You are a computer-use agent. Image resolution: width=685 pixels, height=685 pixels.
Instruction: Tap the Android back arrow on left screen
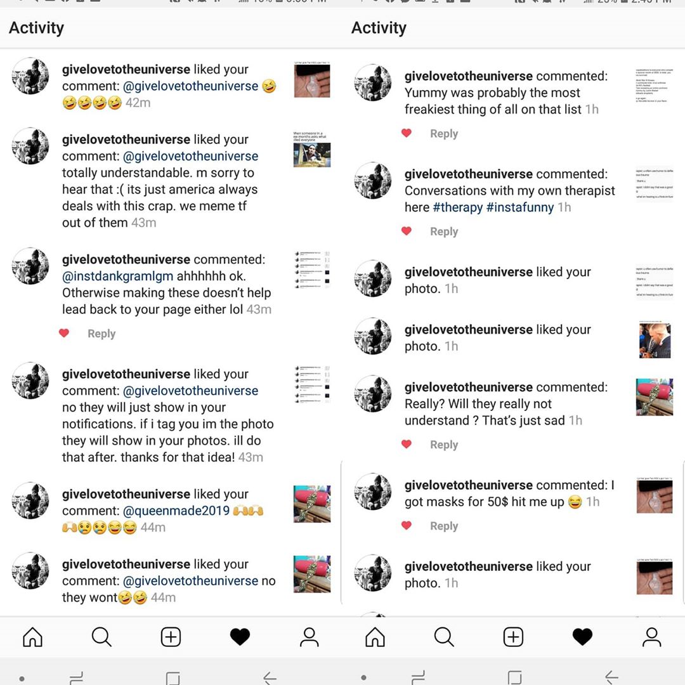click(x=270, y=677)
